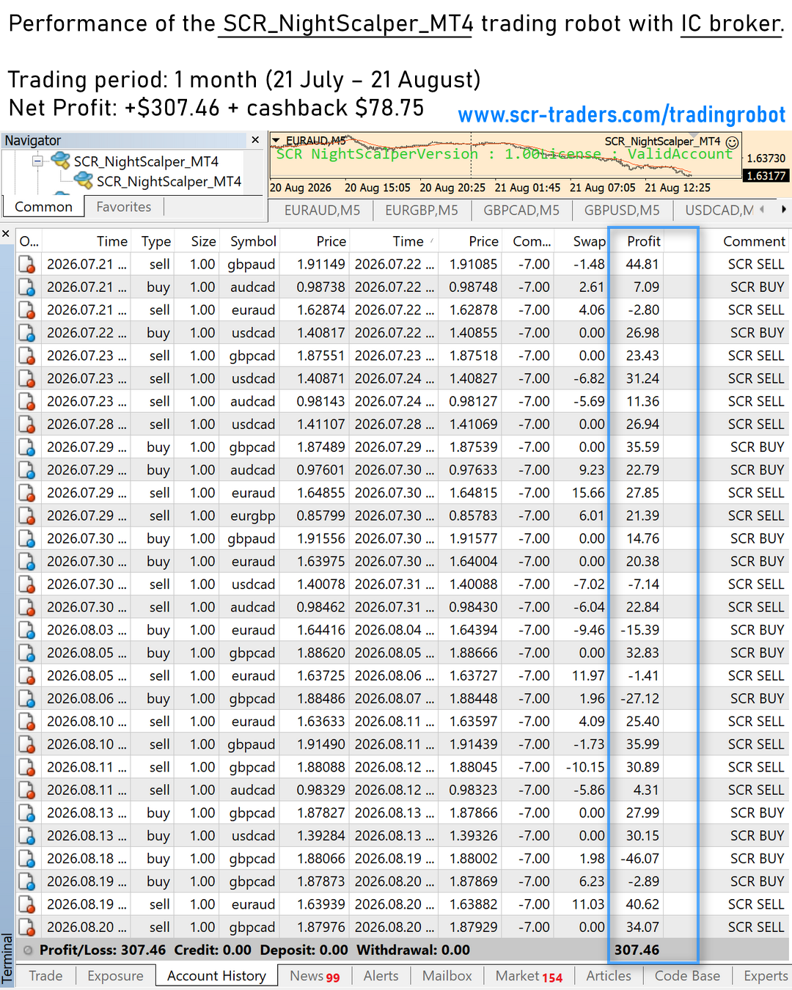
Task: Open the EURAUD,M5 chart dropdown arrow
Action: click(276, 140)
